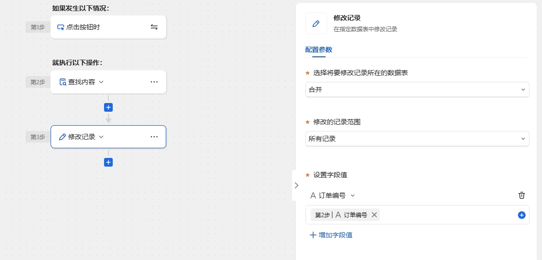Switch to the 配置参数 tab

tap(319, 50)
